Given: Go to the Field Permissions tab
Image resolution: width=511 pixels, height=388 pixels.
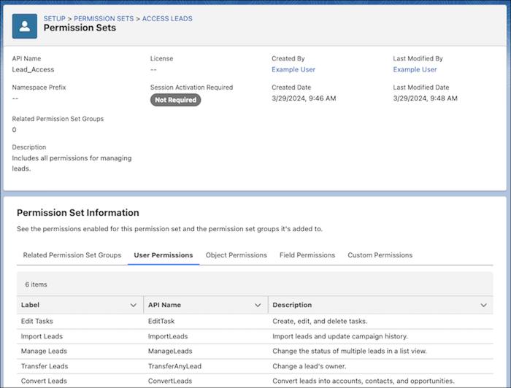Looking at the screenshot, I should point(307,255).
